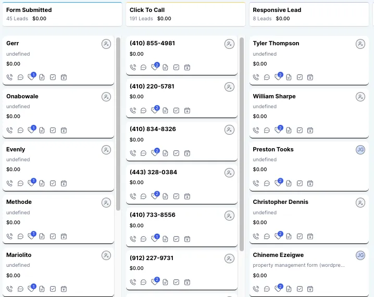
Task: Click the task checkmark icon on Tyler Thompson card
Action: point(300,77)
